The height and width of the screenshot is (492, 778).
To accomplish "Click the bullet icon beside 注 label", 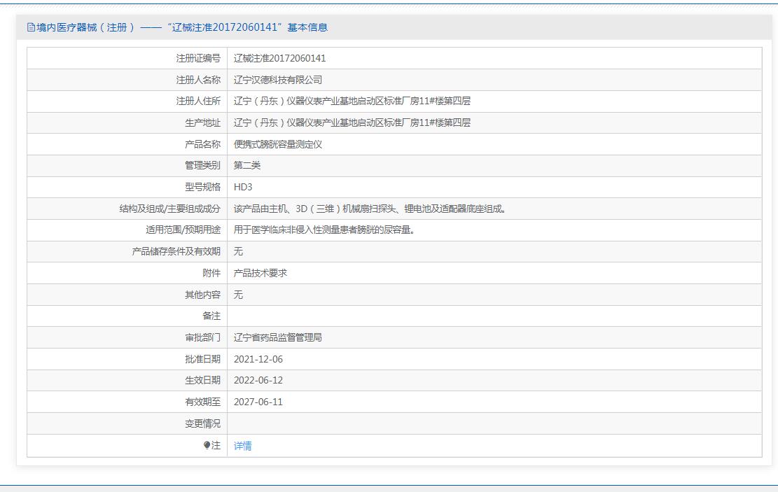I will pos(207,445).
